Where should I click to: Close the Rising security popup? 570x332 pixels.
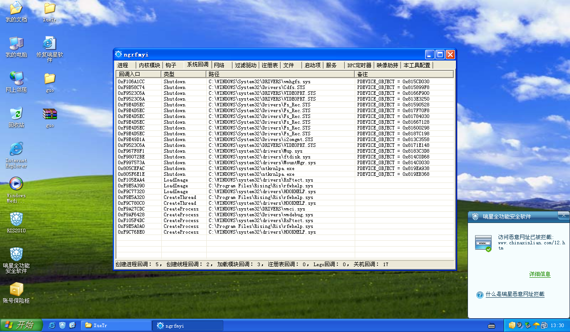pos(563,216)
